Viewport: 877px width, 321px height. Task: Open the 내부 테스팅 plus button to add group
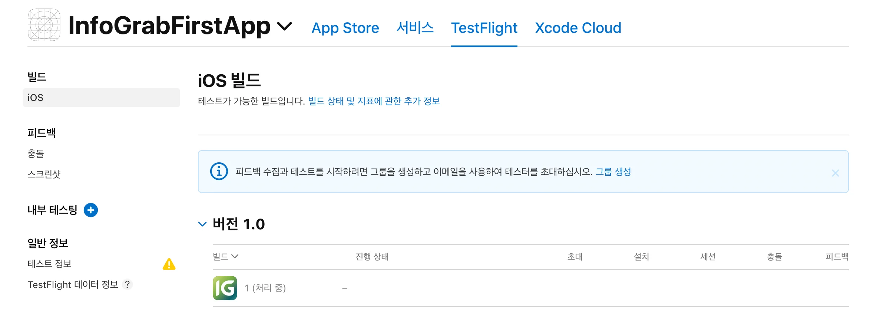pos(91,210)
